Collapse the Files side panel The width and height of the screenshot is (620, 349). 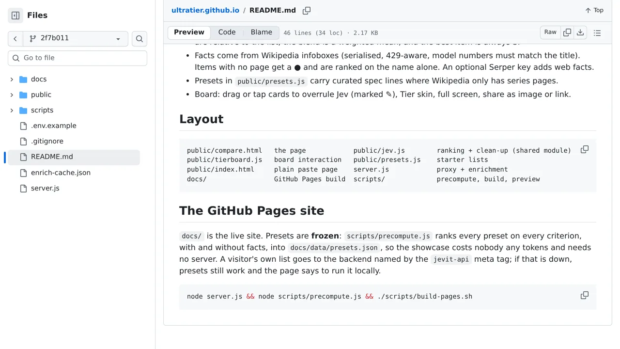pos(15,16)
